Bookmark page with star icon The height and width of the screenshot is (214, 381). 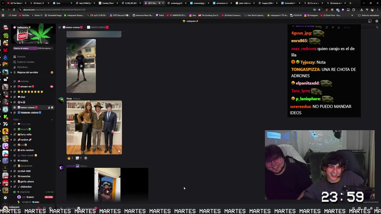tap(319, 10)
